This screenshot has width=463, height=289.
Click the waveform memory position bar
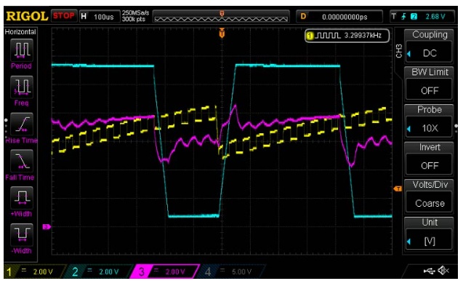(221, 17)
